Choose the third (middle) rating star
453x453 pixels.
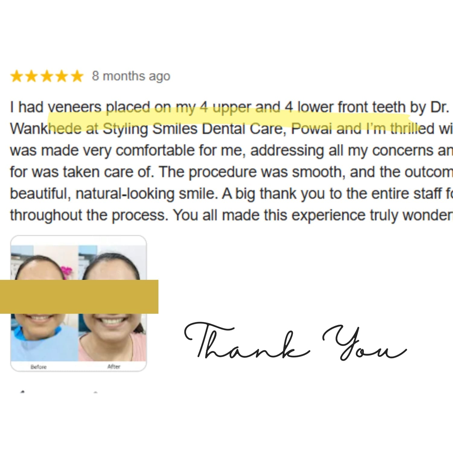click(x=47, y=76)
